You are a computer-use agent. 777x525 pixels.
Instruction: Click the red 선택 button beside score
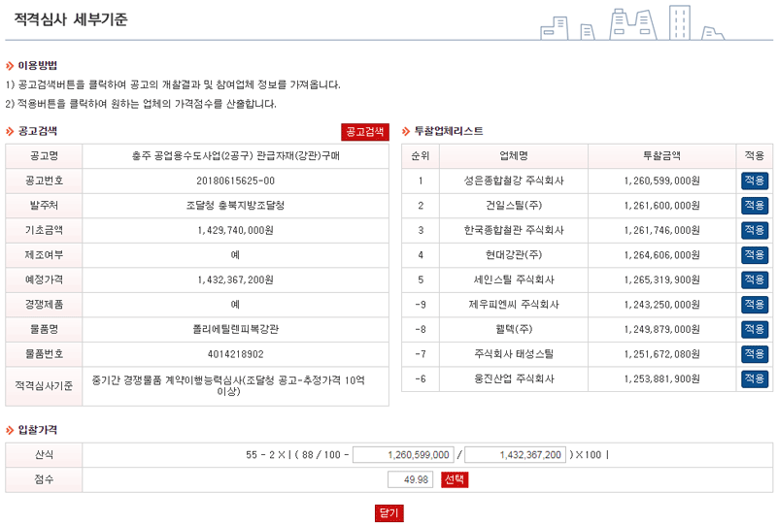coord(455,479)
